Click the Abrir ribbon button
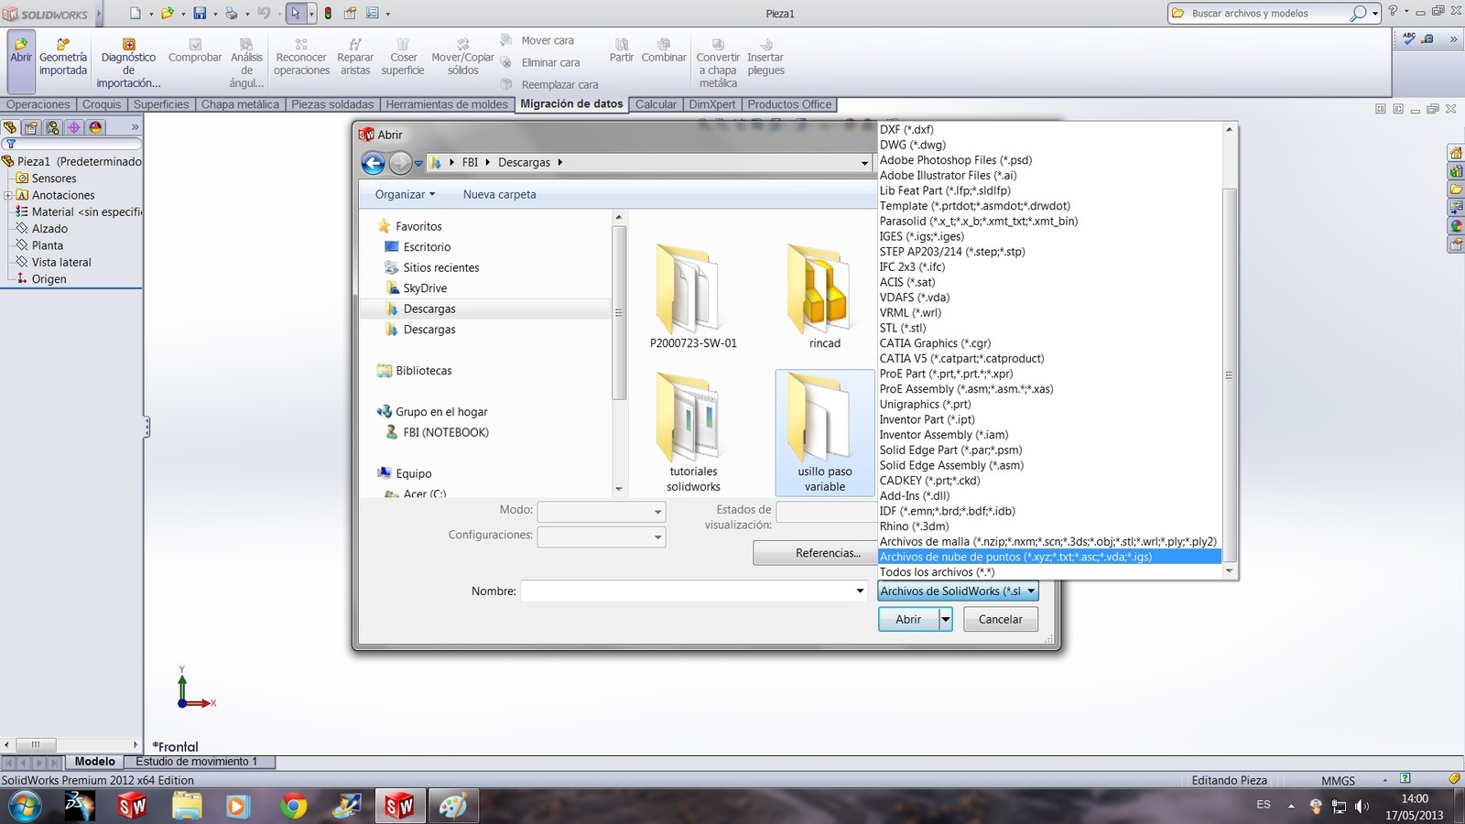 [21, 60]
